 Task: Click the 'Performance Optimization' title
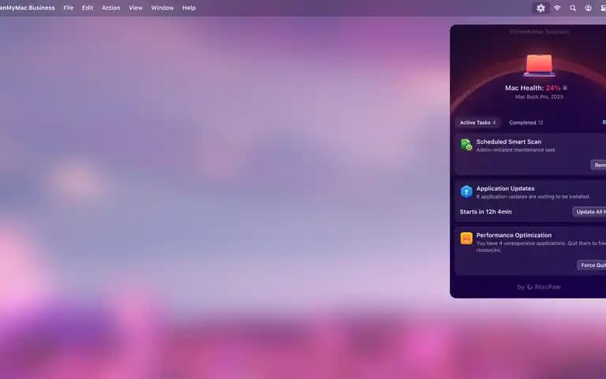(x=514, y=235)
